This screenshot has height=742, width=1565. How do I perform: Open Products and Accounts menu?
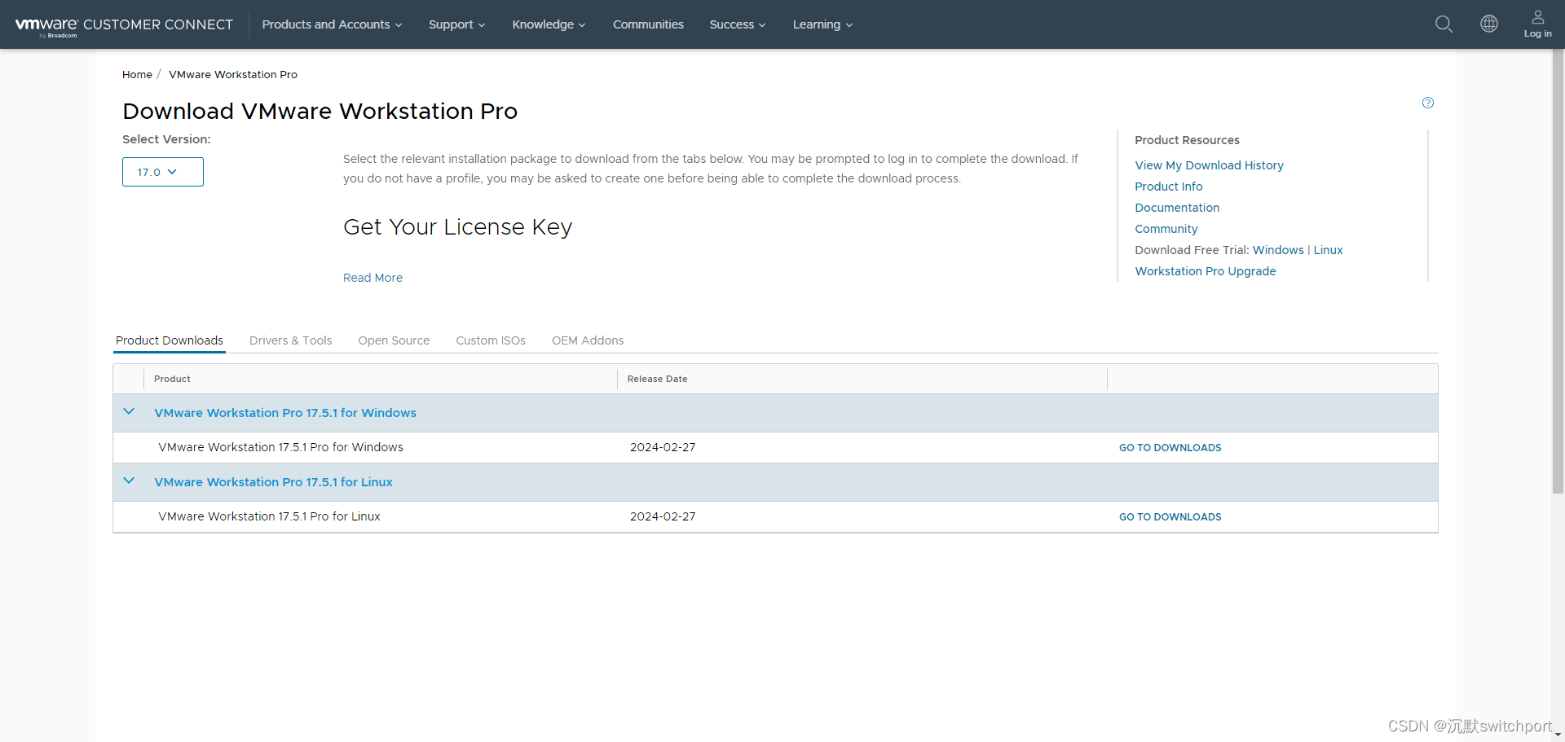pyautogui.click(x=332, y=24)
